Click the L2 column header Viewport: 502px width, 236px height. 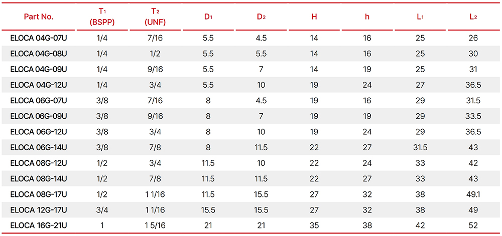pos(473,17)
